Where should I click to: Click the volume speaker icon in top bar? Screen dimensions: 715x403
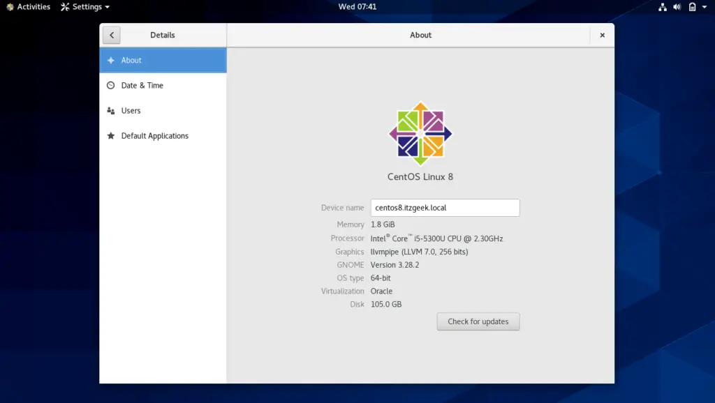tap(676, 7)
